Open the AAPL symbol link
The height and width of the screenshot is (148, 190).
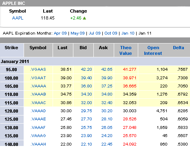coord(18,18)
